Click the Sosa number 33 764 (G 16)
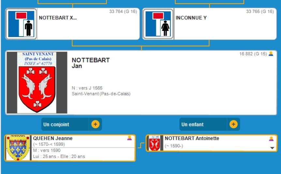 (x=123, y=12)
